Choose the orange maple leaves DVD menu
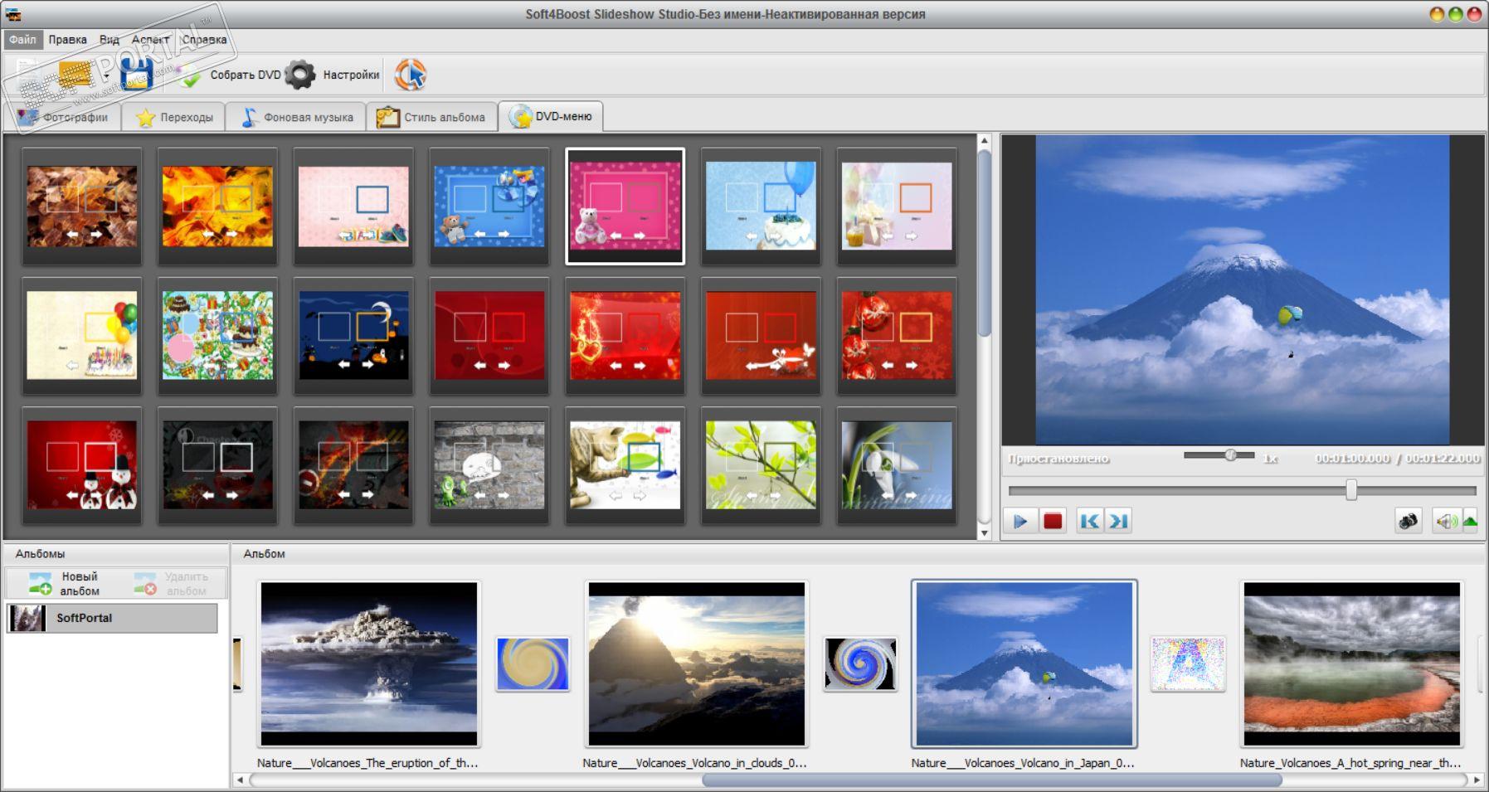 click(217, 207)
